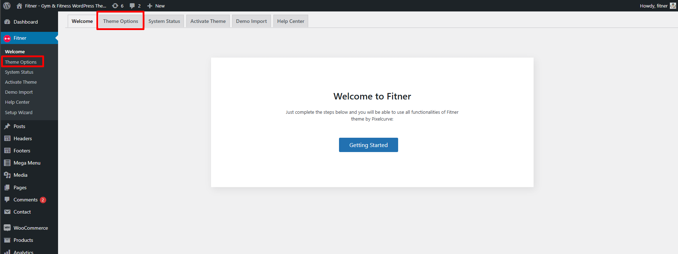Select Activate Theme in the sidebar
This screenshot has width=678, height=254.
click(x=21, y=82)
